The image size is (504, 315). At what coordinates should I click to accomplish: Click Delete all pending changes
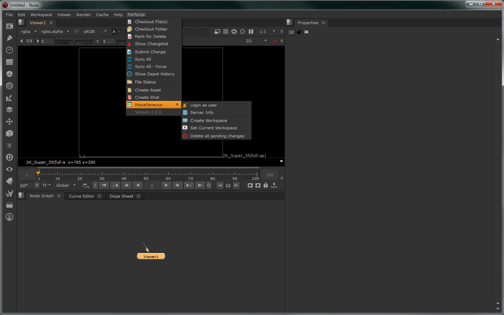click(216, 136)
